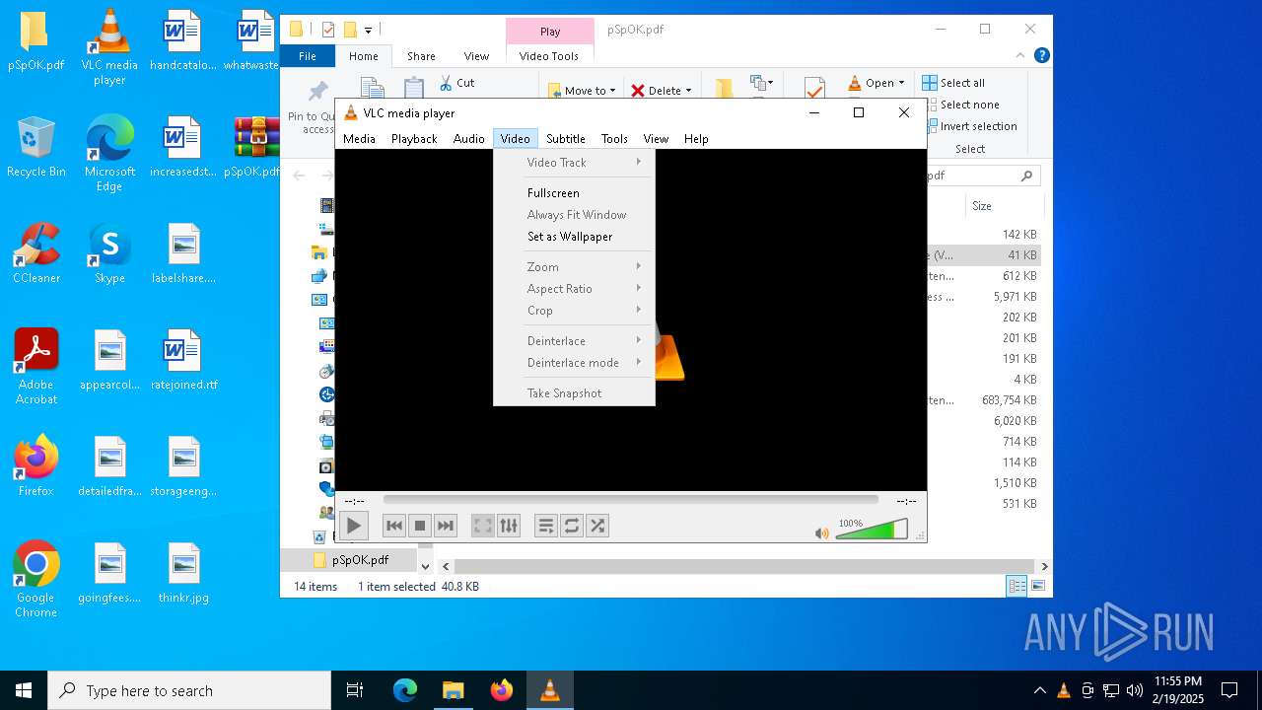This screenshot has height=710, width=1262.
Task: Click the previous media button in VLC
Action: [x=394, y=526]
